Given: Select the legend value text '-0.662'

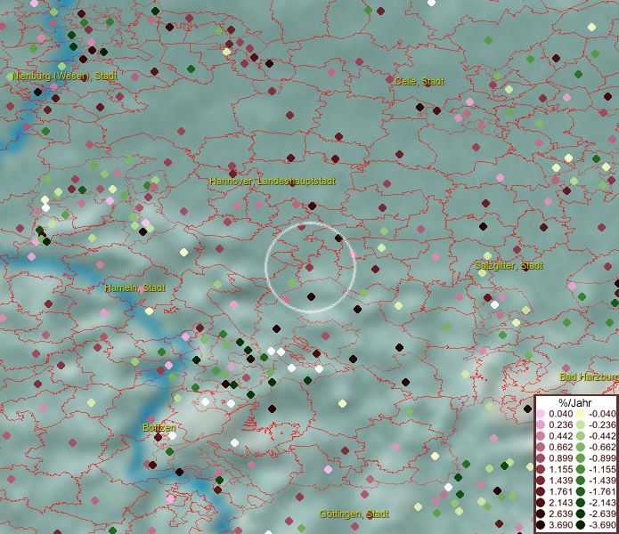Looking at the screenshot, I should tap(602, 448).
